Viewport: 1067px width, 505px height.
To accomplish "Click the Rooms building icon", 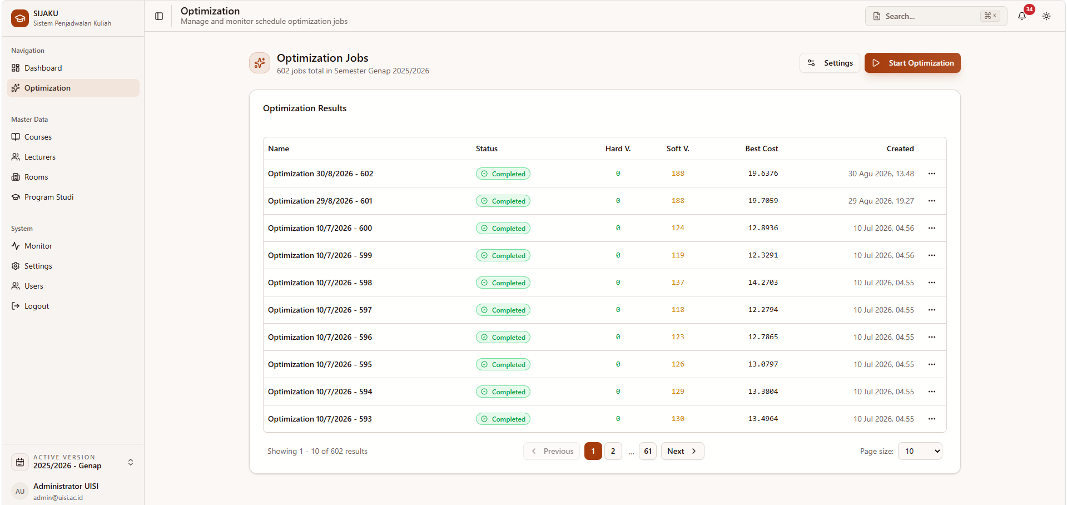I will coord(16,177).
